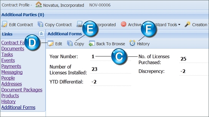209x117 pixels.
Task: Click Edit Contract toolbar button
Action: [x=17, y=24]
